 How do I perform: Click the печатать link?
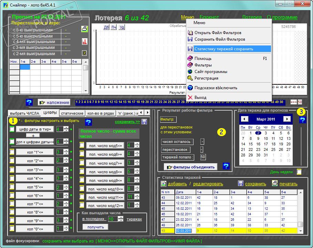pyautogui.click(x=289, y=184)
